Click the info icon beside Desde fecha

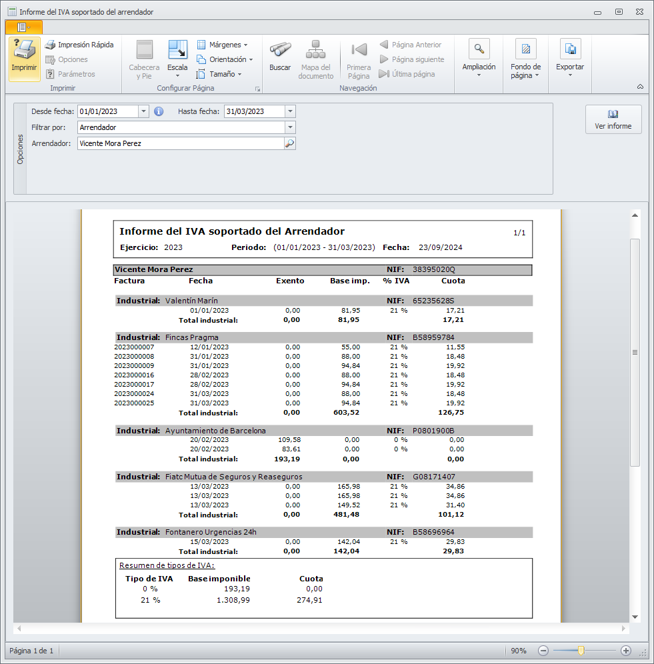point(159,111)
